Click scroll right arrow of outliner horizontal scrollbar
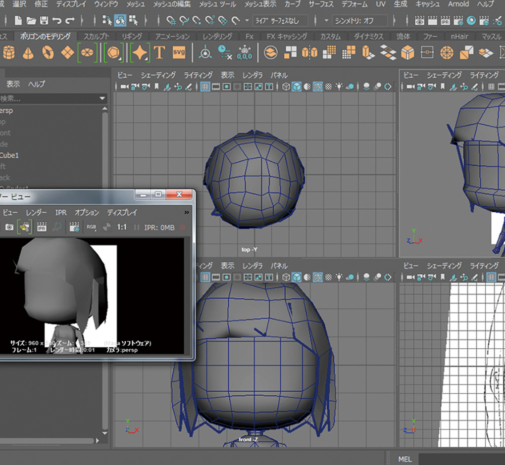This screenshot has width=505, height=465. 97,441
